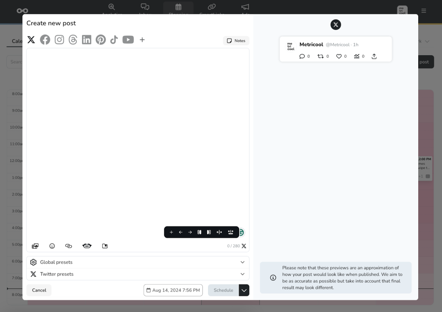This screenshot has height=312, width=442.
Task: Select the LinkedIn network icon
Action: [x=86, y=40]
